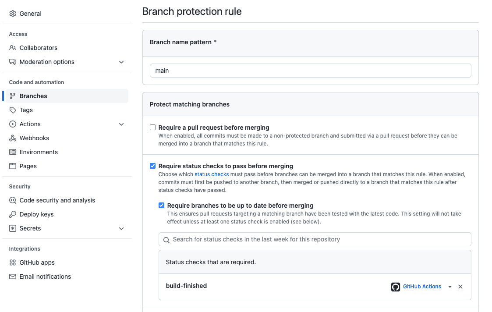Click the Moderation options comment icon
The height and width of the screenshot is (312, 492).
[x=13, y=62]
